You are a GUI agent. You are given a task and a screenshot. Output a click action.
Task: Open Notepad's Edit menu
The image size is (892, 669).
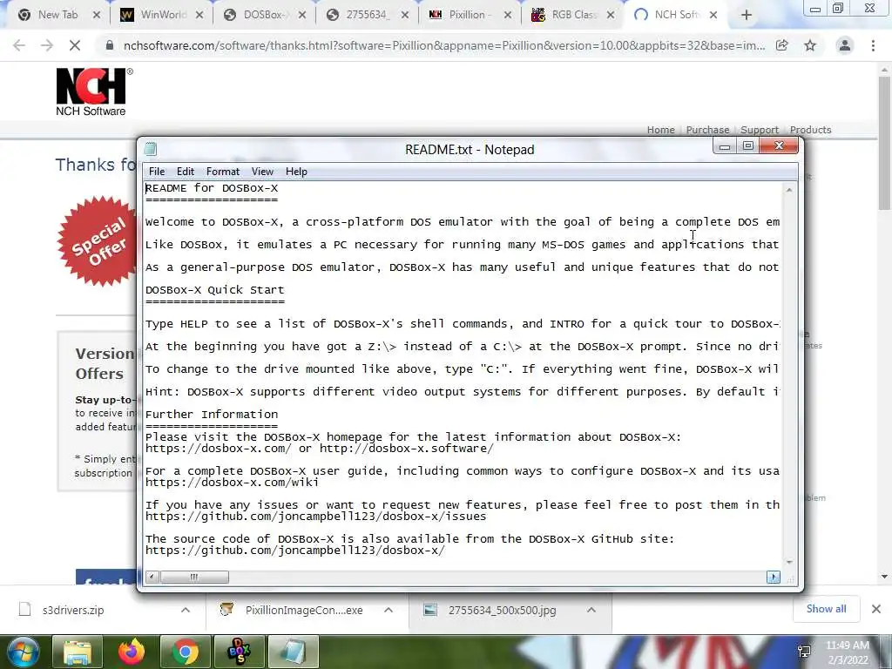coord(185,172)
